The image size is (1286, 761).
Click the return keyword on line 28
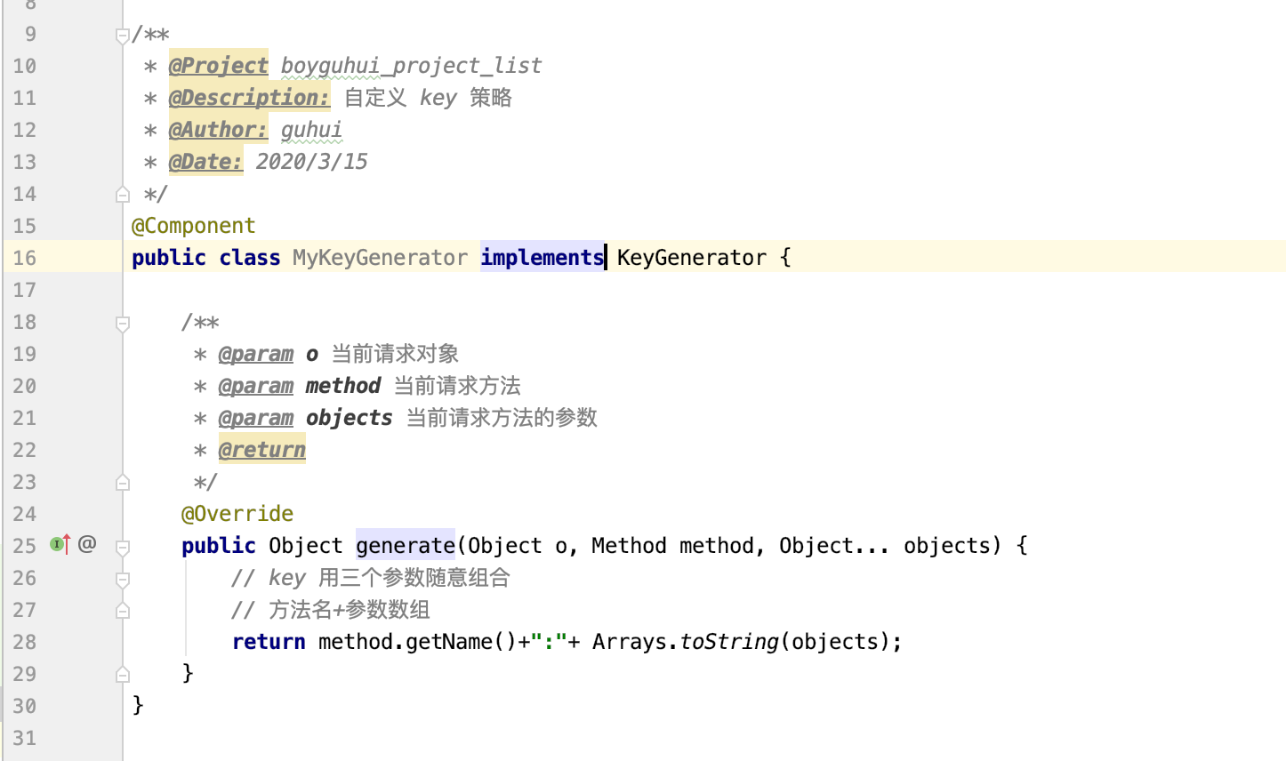269,642
